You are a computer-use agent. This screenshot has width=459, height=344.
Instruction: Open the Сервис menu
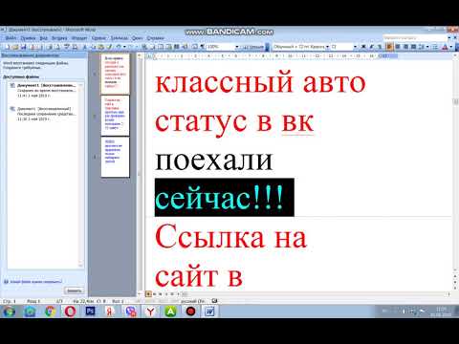pyautogui.click(x=98, y=38)
